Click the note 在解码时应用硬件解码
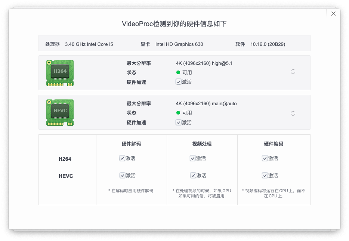 [131, 191]
